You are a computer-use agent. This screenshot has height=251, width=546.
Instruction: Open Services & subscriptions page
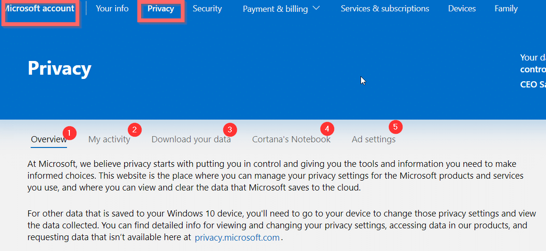385,9
